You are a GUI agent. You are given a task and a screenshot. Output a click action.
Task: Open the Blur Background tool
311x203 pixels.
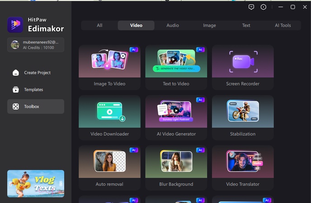click(x=176, y=168)
